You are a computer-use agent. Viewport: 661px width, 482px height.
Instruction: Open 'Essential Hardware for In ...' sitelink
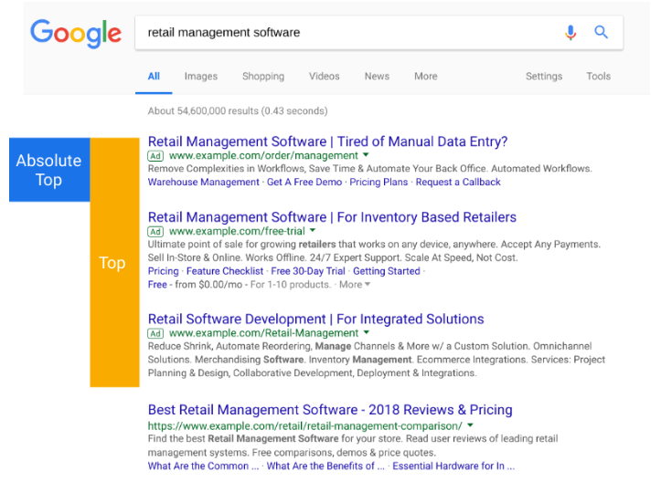(x=453, y=466)
